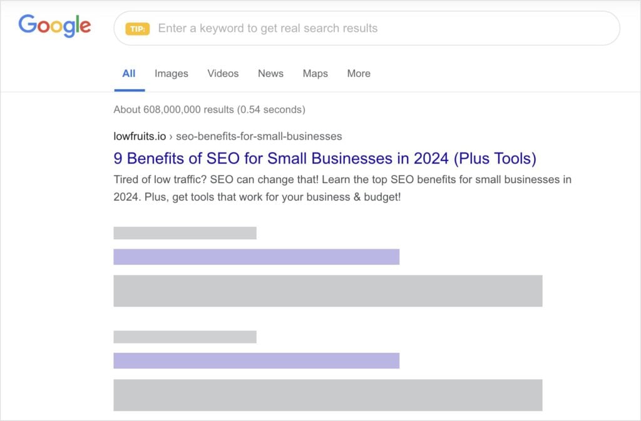This screenshot has height=421, width=641.
Task: Expand the More search options menu
Action: 358,74
